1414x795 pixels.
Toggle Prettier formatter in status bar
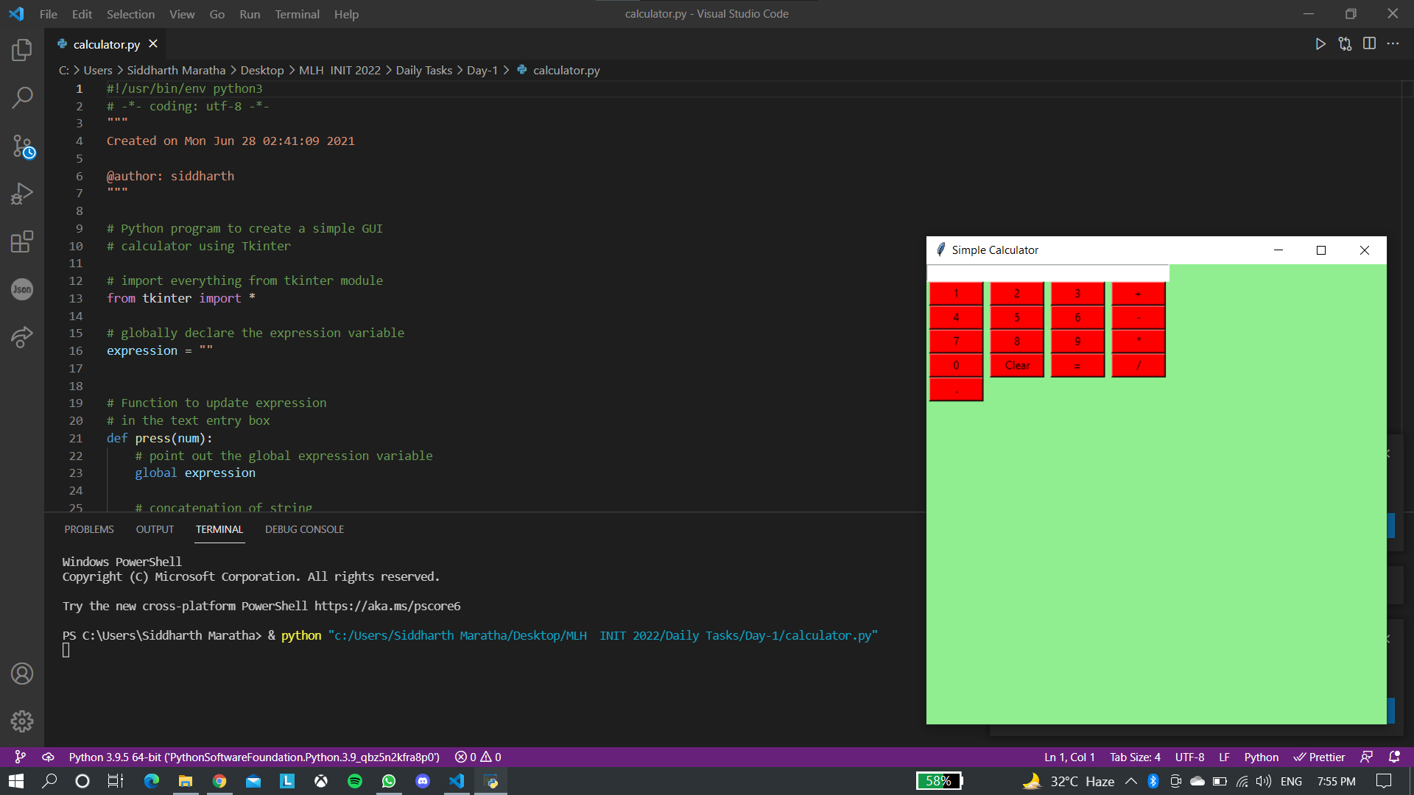(1320, 757)
